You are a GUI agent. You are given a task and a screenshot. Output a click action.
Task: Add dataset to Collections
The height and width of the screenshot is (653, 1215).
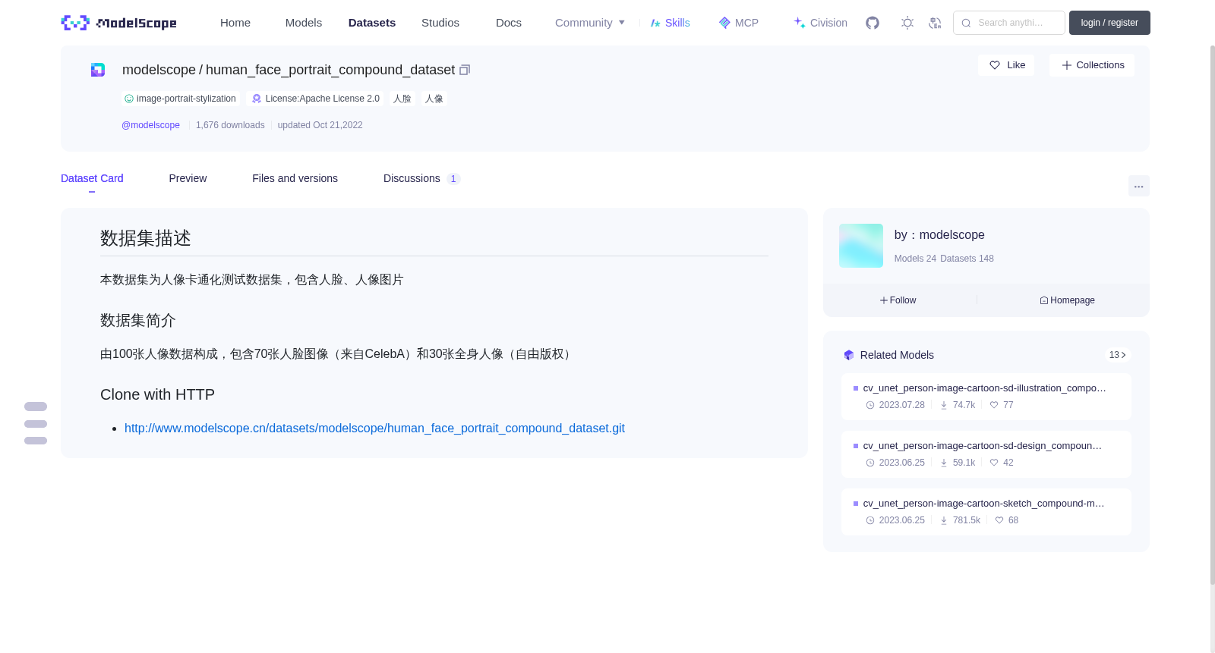coord(1092,65)
